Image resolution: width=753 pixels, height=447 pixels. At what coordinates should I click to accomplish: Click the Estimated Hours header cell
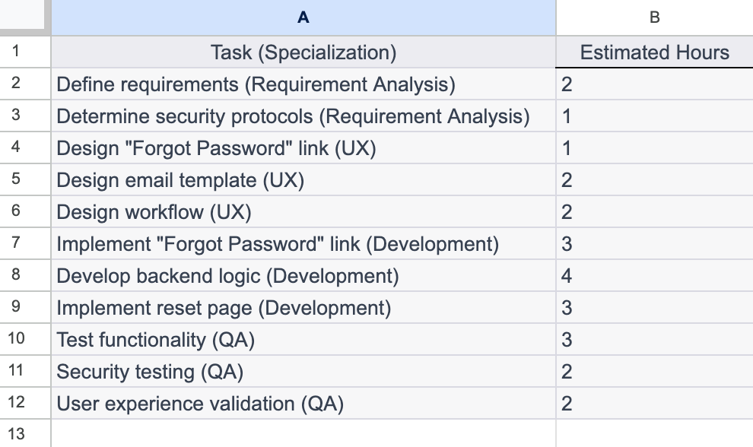[x=653, y=52]
